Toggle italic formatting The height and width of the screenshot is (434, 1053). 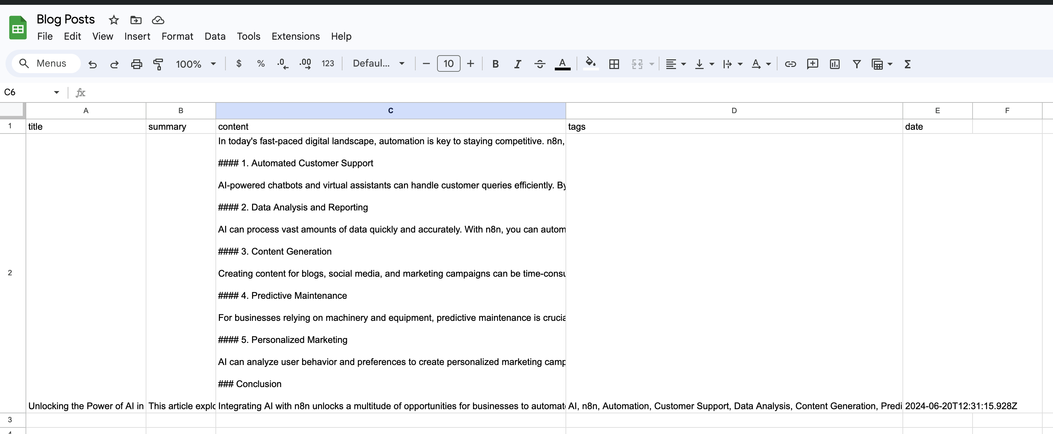(x=518, y=64)
